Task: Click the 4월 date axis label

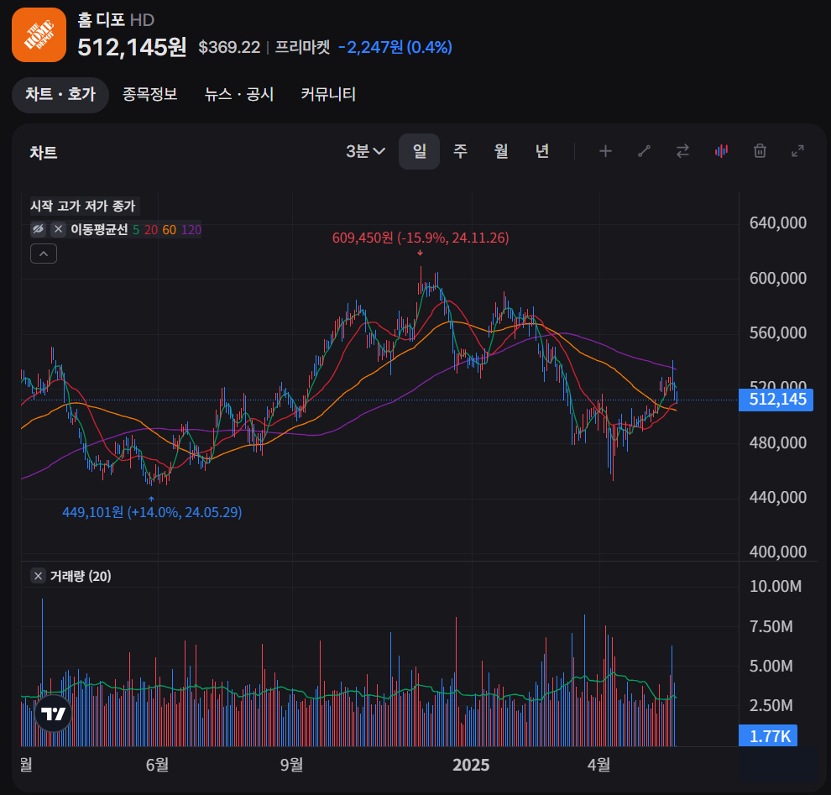Action: pos(598,765)
